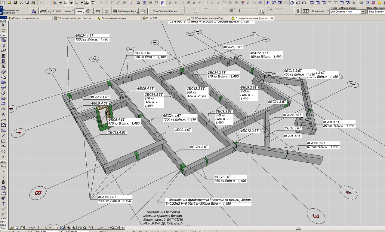The image size is (385, 232).
Task: Click the zoom in magnifier button at the bottom
Action: click(69, 228)
